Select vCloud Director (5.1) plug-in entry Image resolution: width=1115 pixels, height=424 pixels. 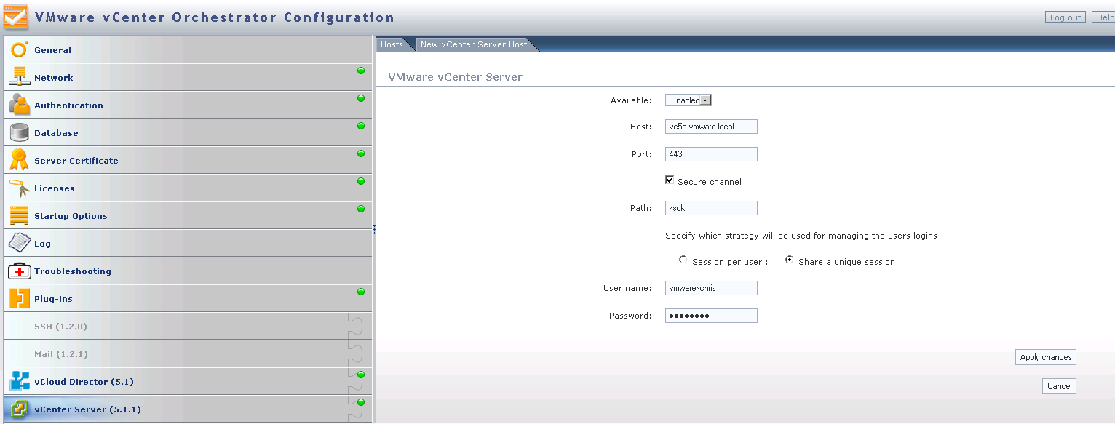click(x=188, y=381)
